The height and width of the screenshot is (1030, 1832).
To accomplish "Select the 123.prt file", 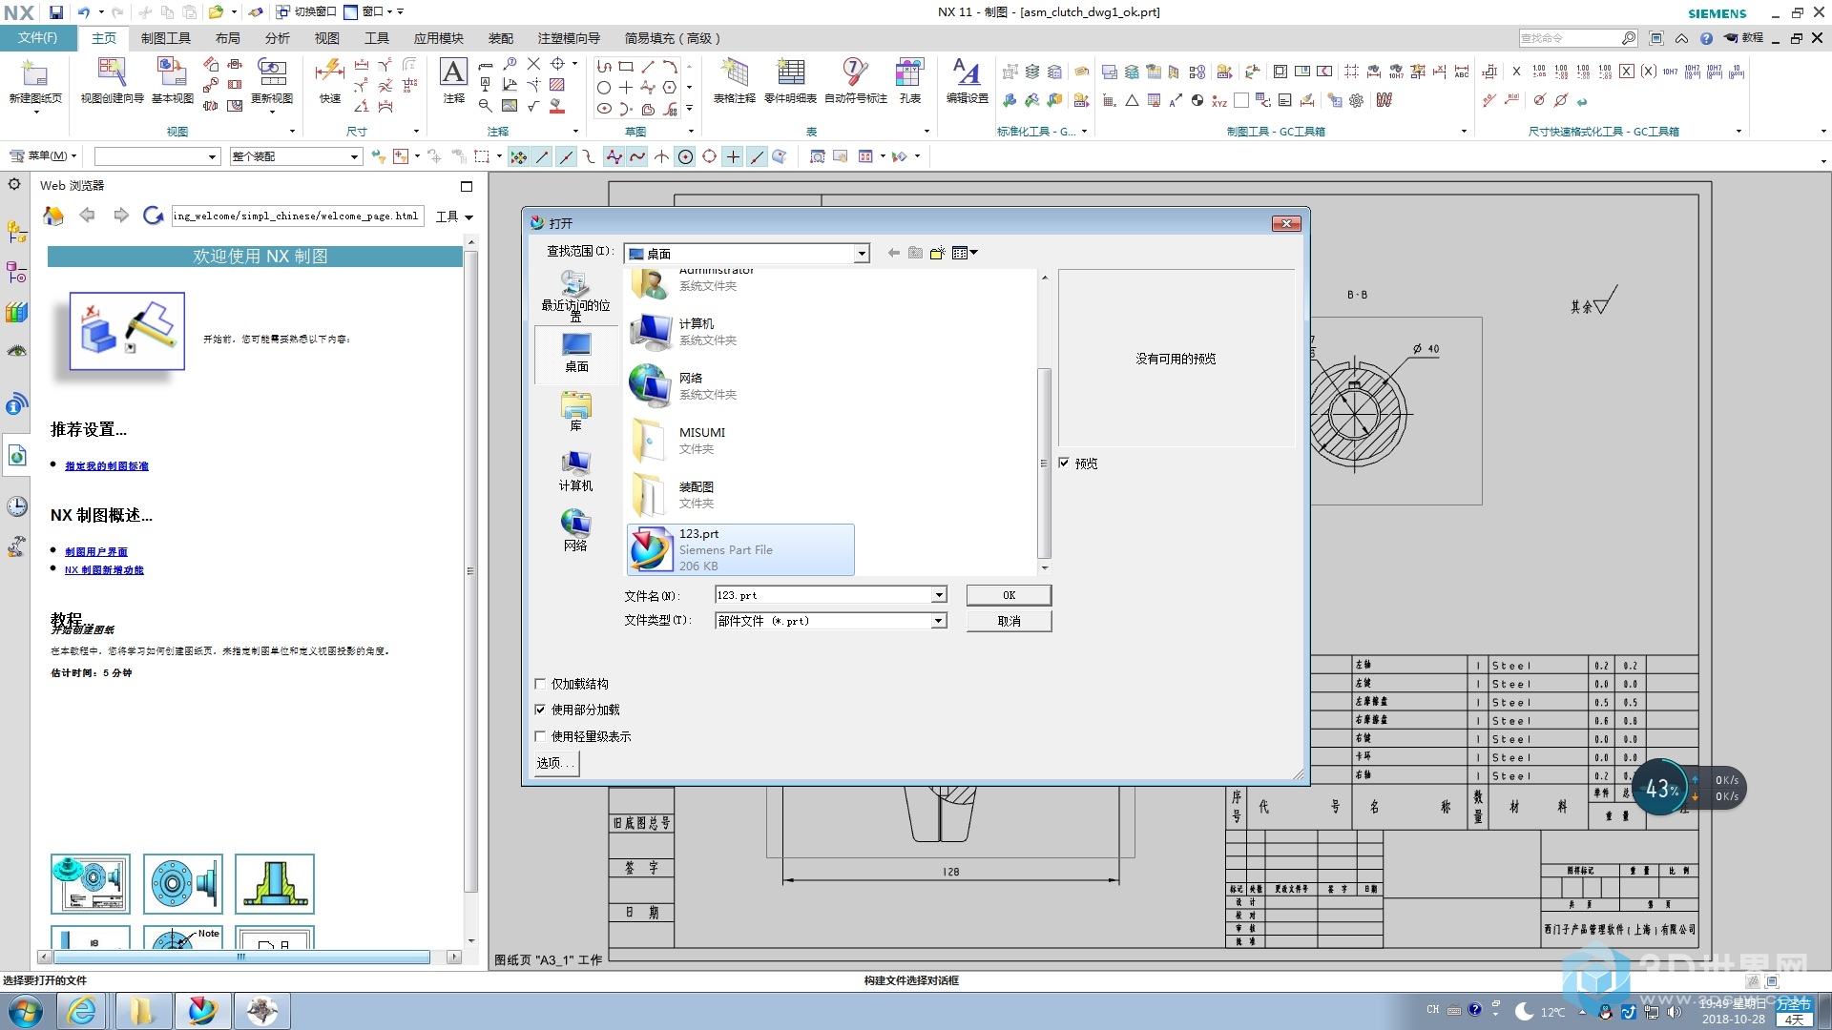I will coord(740,549).
